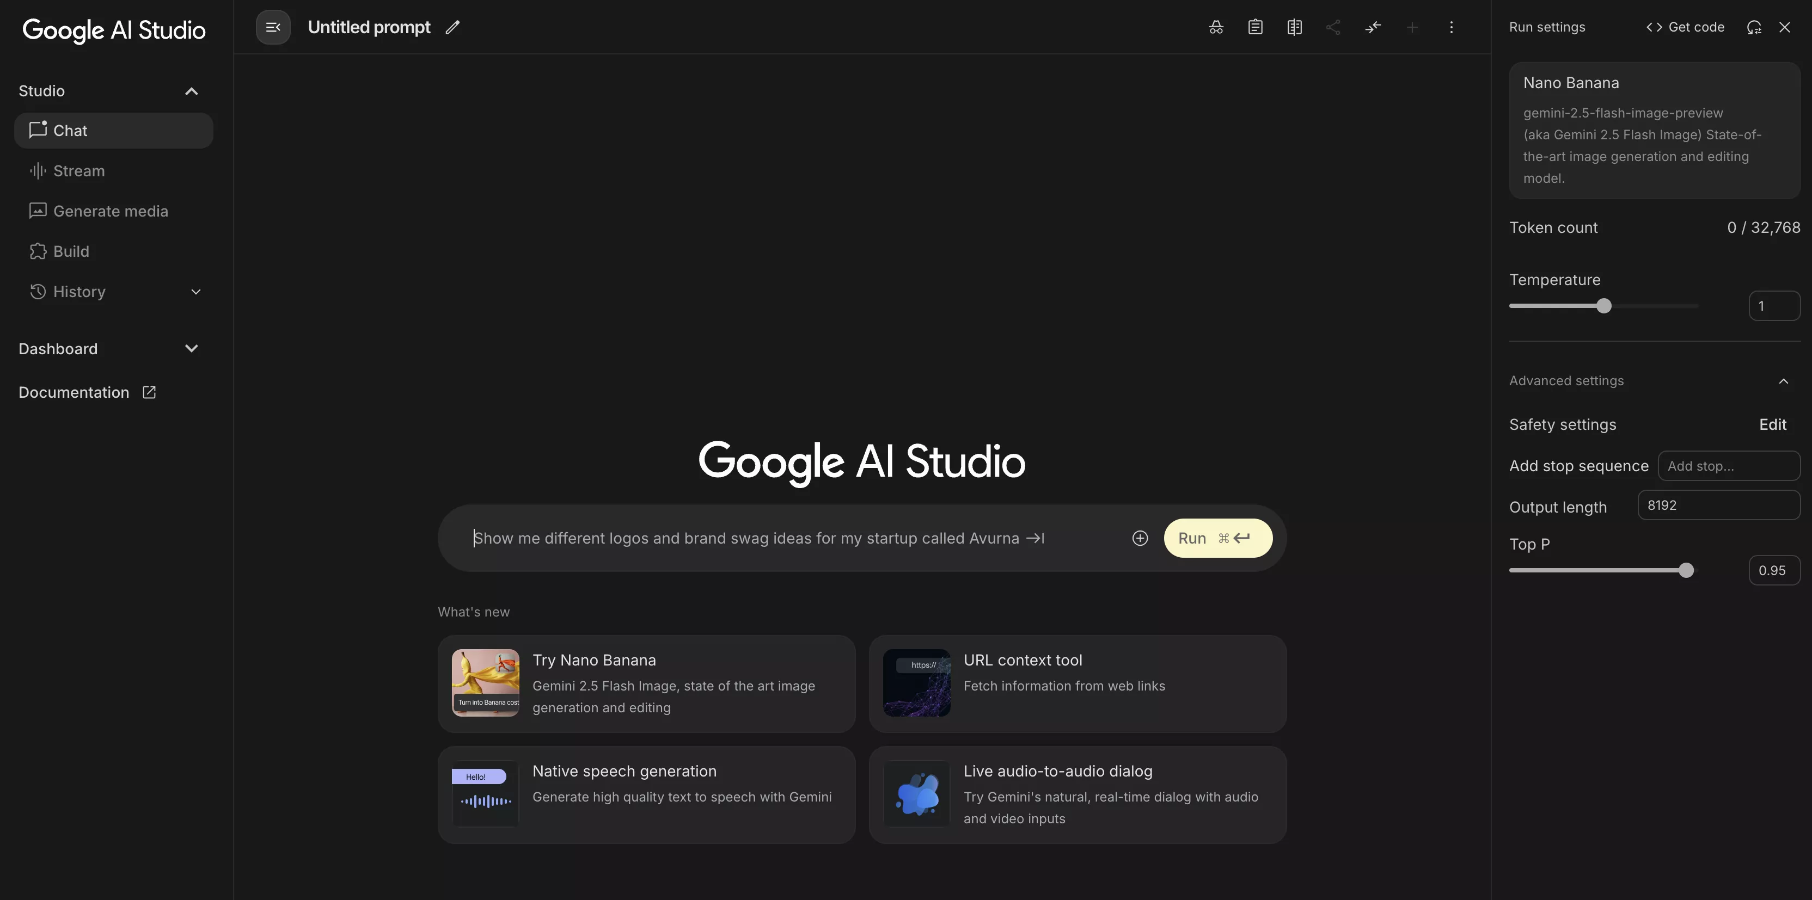Expand the Dashboard section chevron
This screenshot has width=1812, height=900.
[191, 349]
